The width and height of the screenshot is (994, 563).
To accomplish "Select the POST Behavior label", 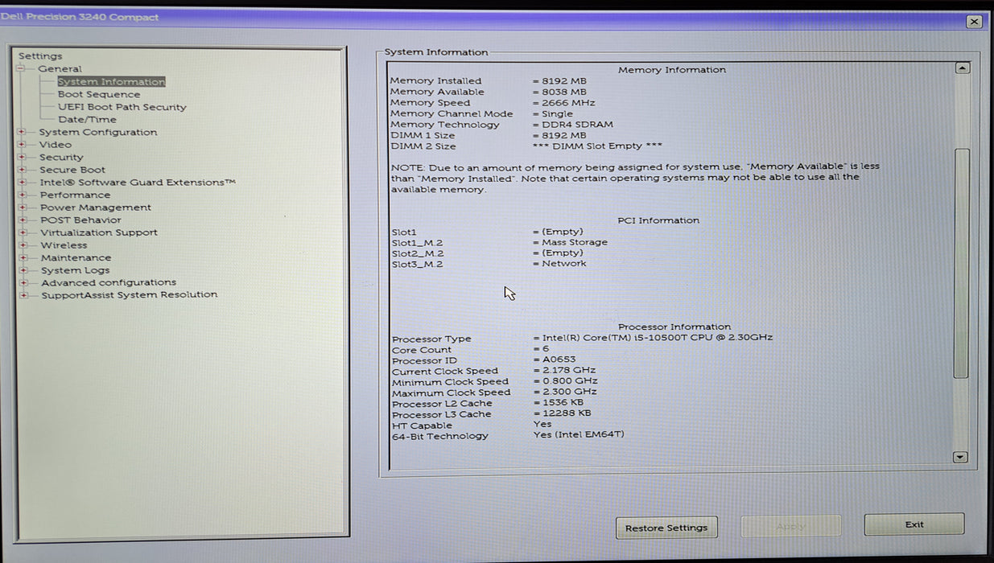I will click(80, 220).
